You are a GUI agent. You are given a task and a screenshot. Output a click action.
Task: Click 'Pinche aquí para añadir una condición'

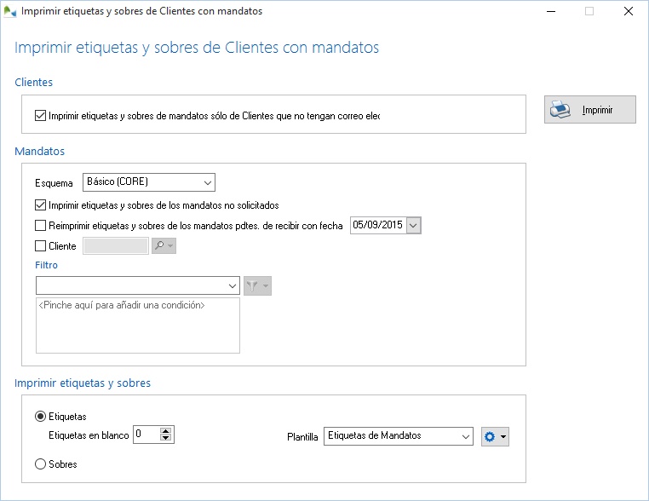122,305
